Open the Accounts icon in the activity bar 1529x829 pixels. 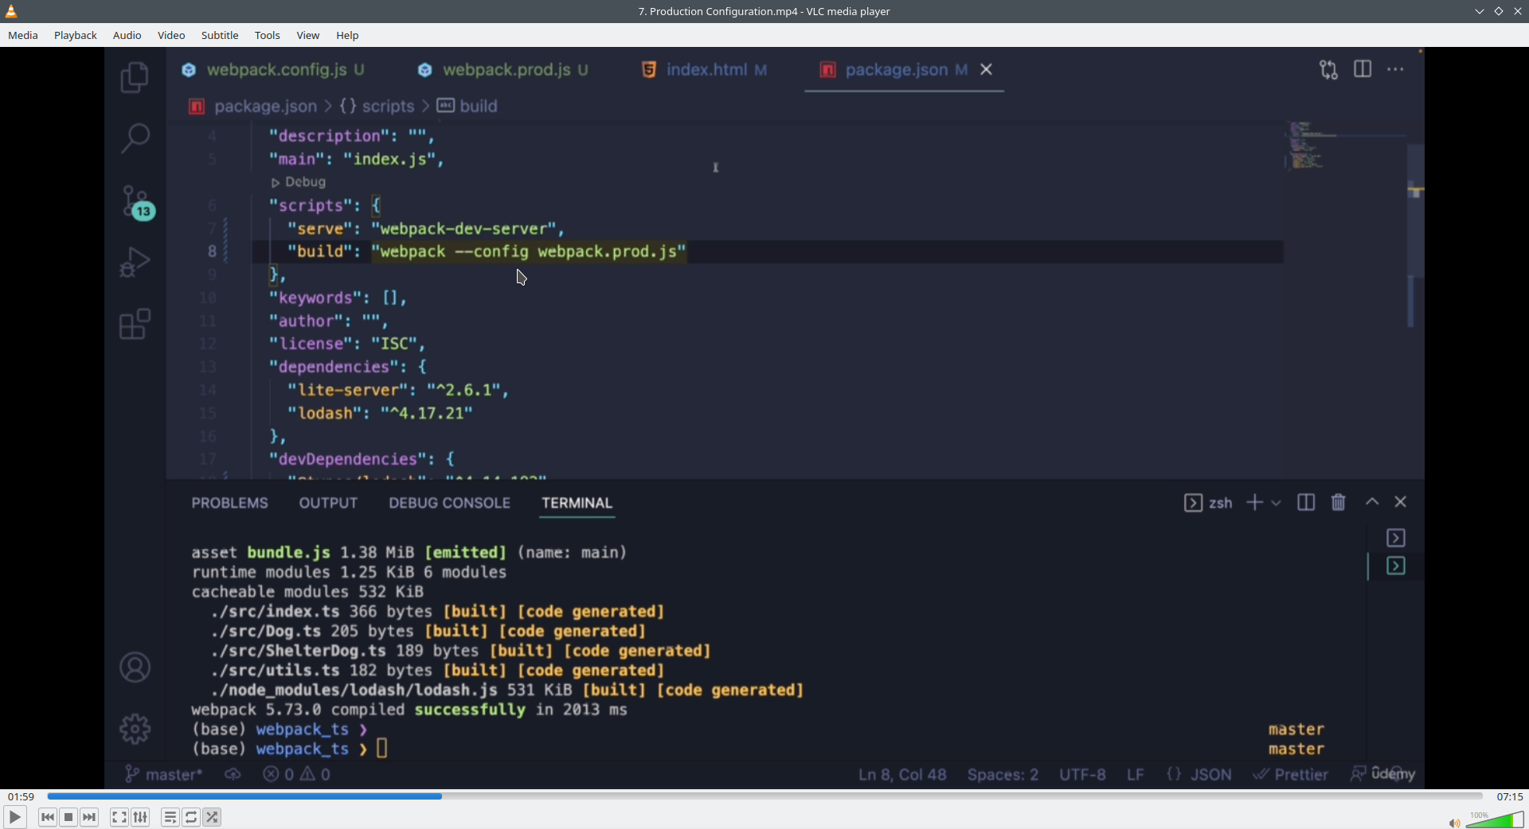[135, 667]
